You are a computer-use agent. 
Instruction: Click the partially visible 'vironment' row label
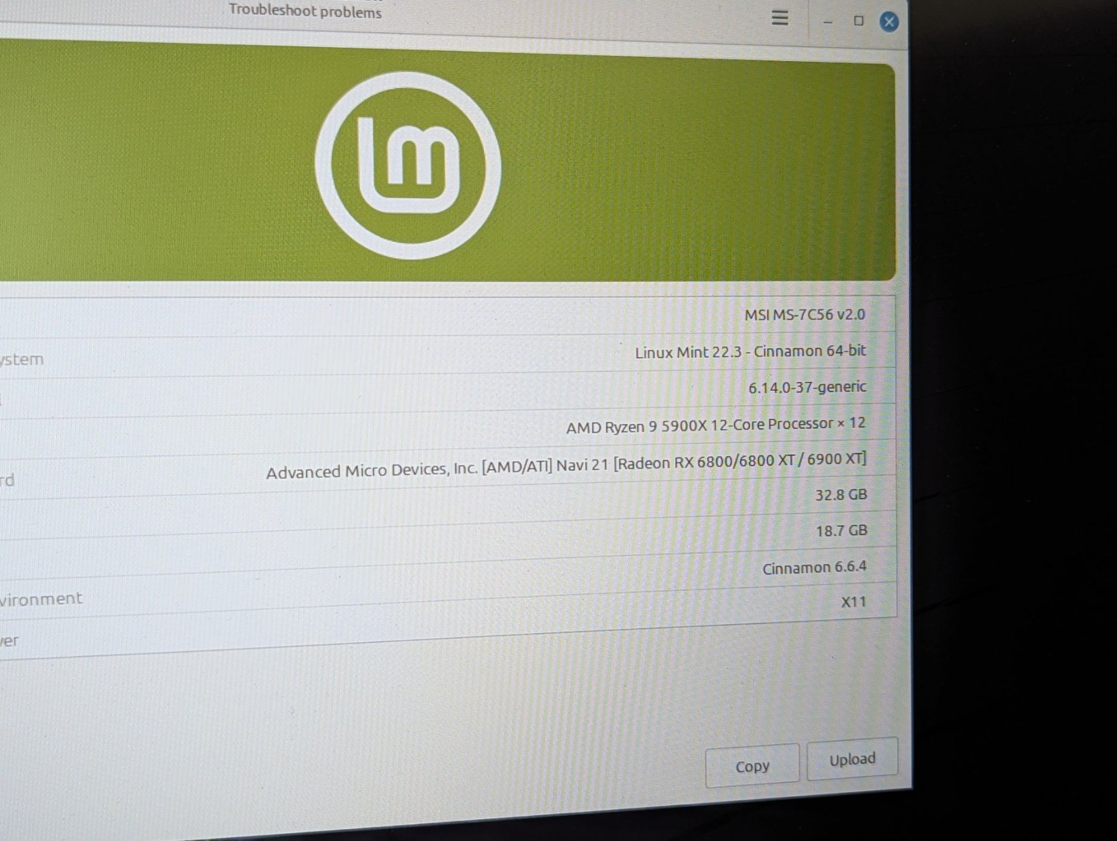pyautogui.click(x=41, y=599)
